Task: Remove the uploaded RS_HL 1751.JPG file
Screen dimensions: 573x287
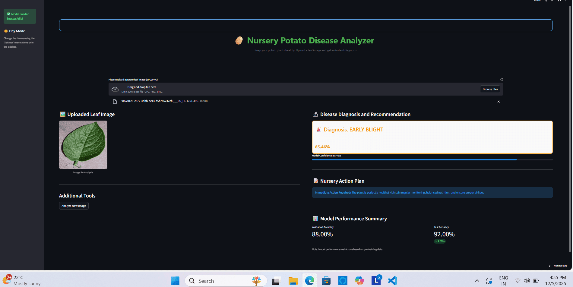Action: pyautogui.click(x=499, y=102)
